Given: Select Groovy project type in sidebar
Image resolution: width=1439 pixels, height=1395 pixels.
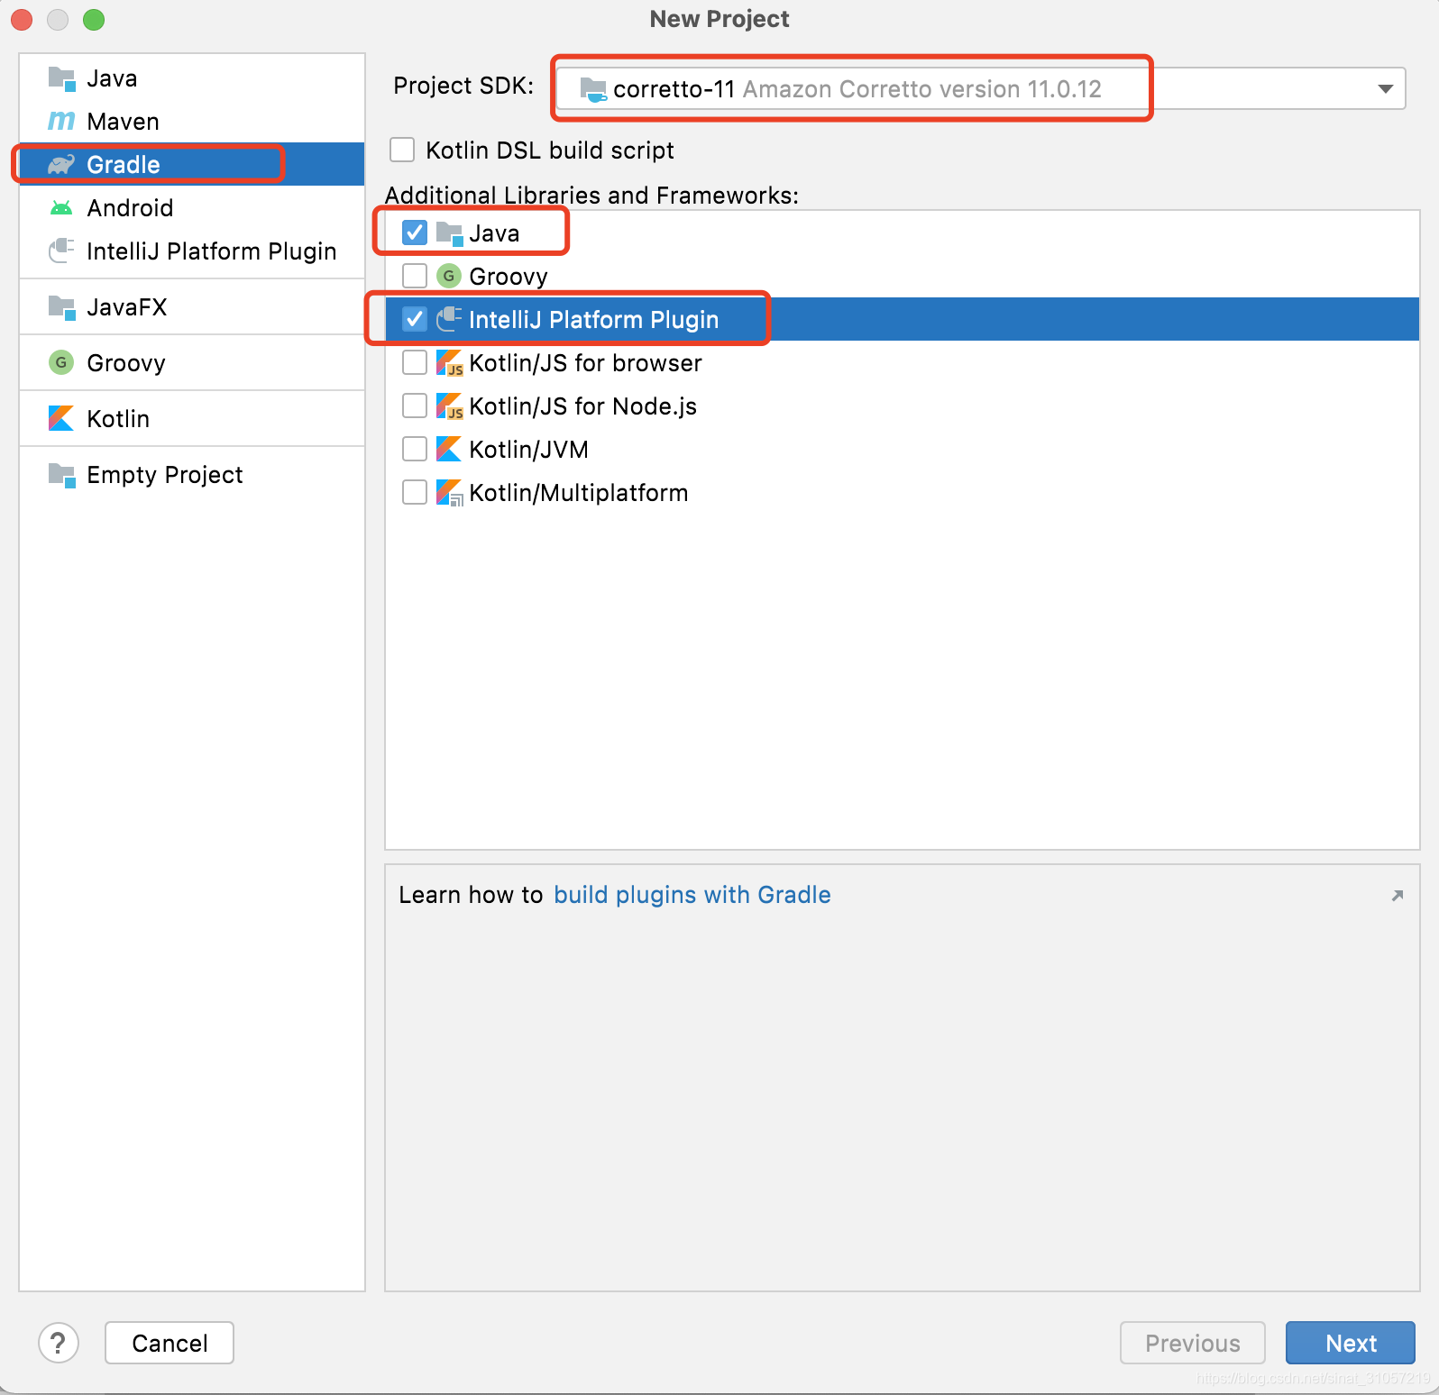Looking at the screenshot, I should pyautogui.click(x=192, y=363).
